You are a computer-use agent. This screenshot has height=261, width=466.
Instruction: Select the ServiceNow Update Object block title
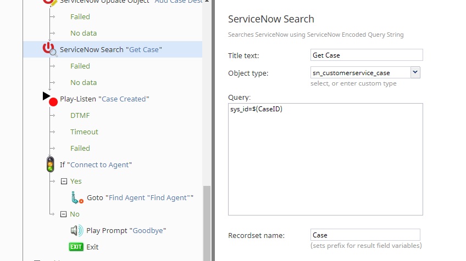coord(131,2)
